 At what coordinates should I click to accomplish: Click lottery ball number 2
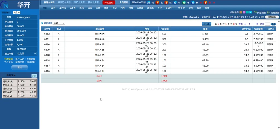coord(166,3)
